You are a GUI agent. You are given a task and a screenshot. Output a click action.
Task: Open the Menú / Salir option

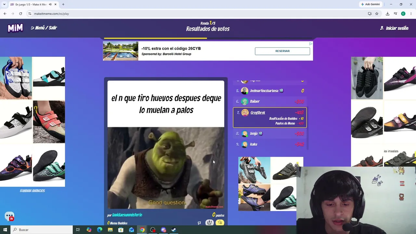[x=44, y=28]
